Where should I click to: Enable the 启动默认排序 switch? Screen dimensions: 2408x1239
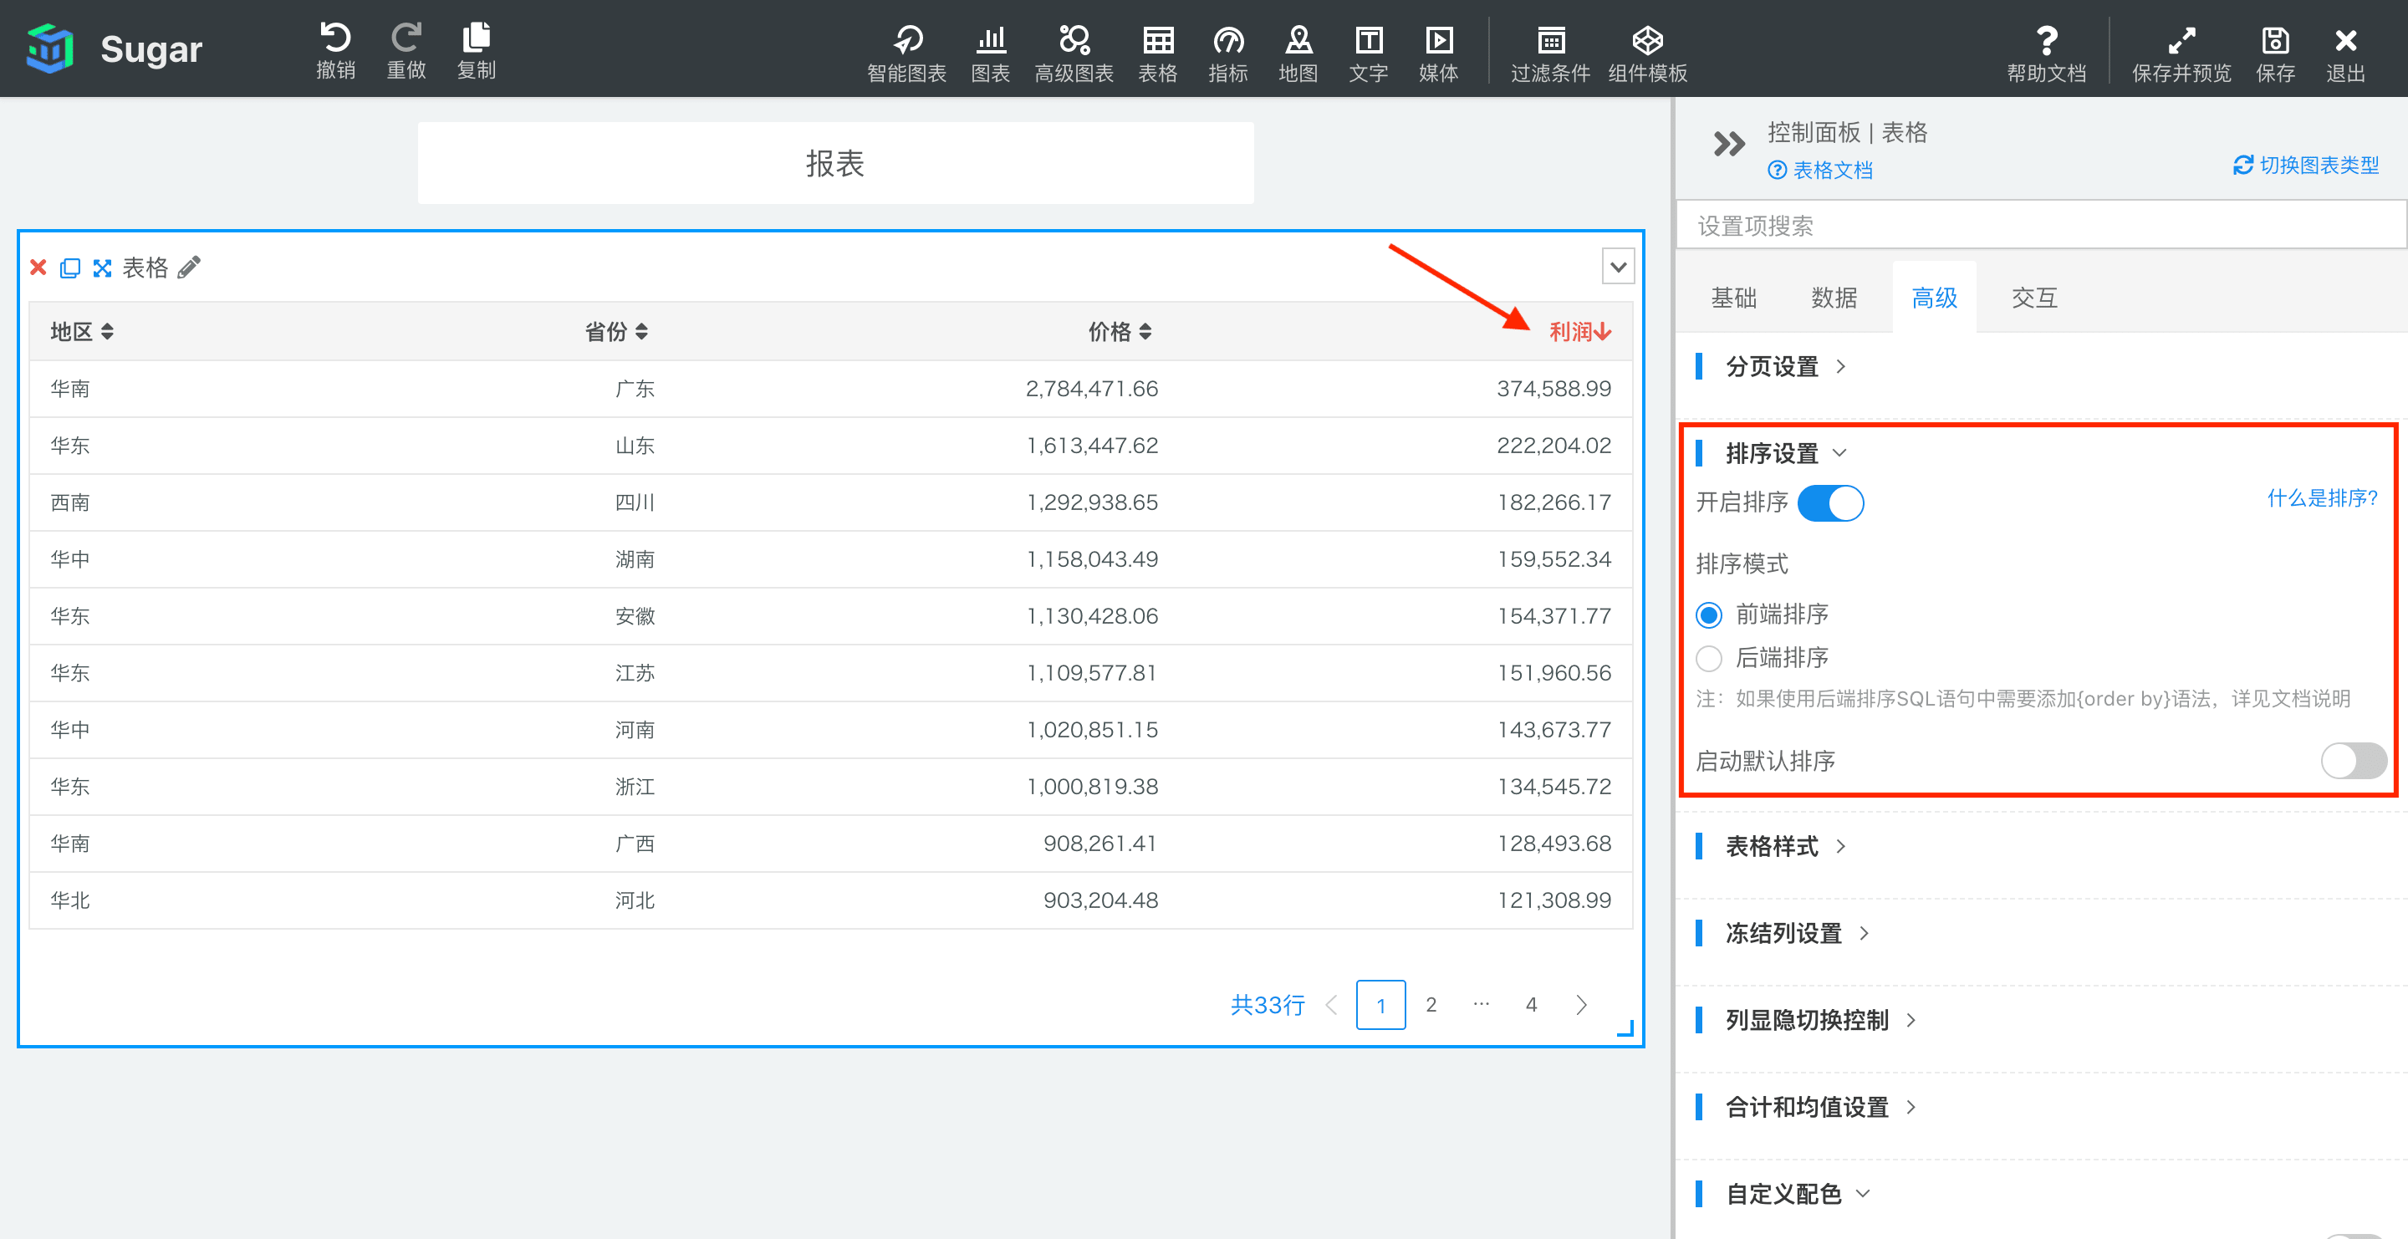2353,761
